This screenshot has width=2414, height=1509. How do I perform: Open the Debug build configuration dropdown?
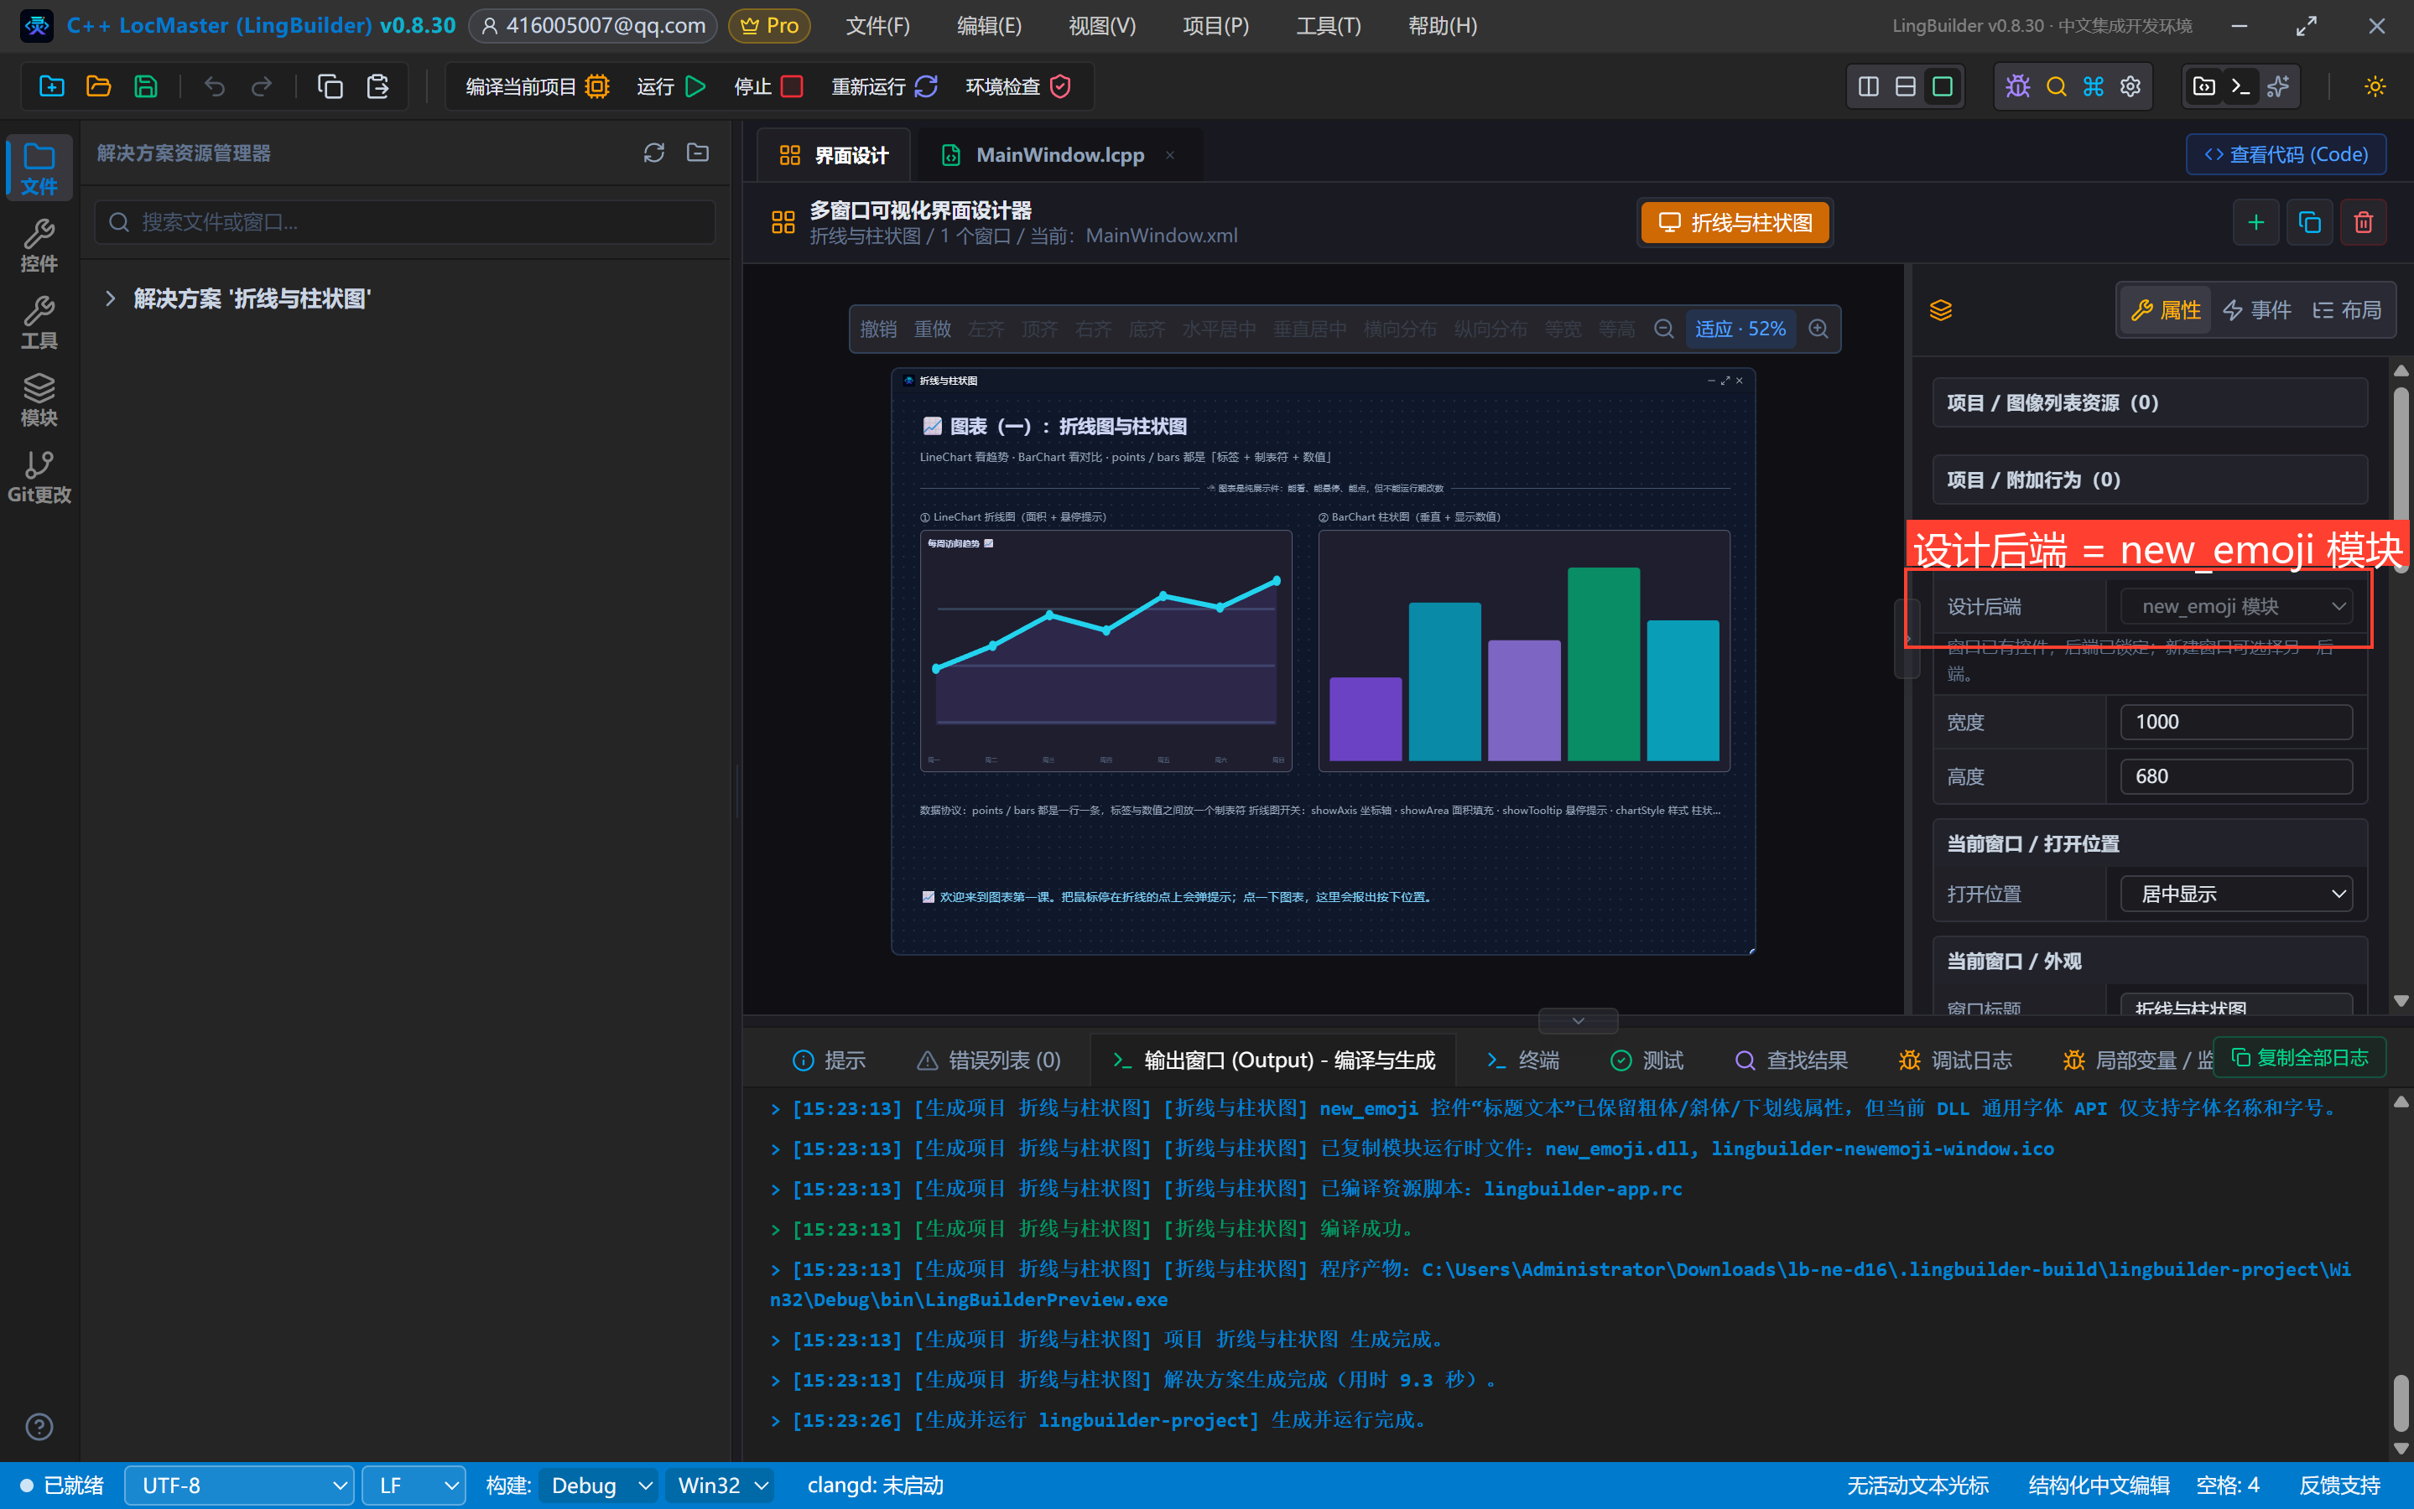click(x=599, y=1486)
